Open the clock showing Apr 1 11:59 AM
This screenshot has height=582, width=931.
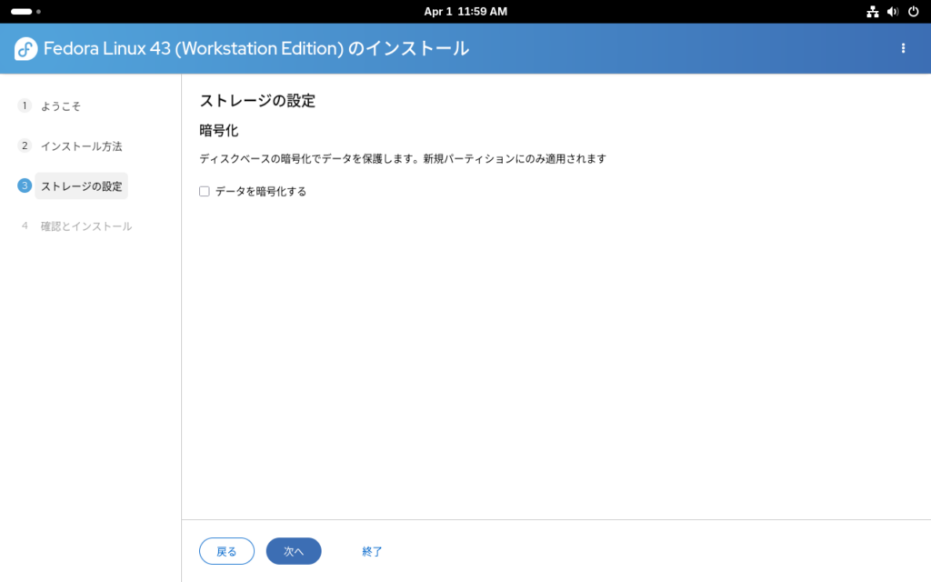(x=465, y=12)
